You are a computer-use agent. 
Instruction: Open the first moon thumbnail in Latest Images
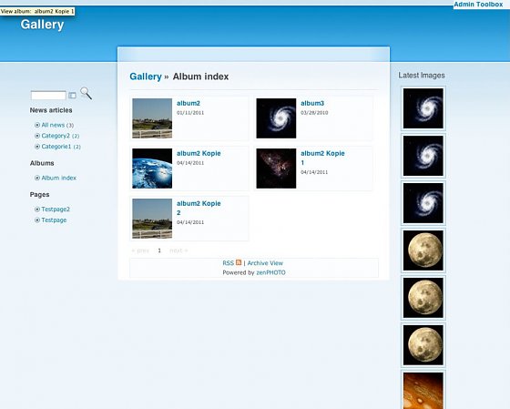click(423, 251)
